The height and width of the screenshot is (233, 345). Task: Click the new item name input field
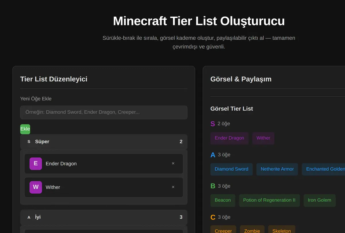(103, 112)
